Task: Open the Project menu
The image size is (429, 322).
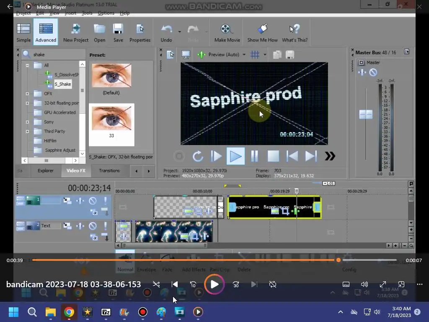Action: click(23, 13)
